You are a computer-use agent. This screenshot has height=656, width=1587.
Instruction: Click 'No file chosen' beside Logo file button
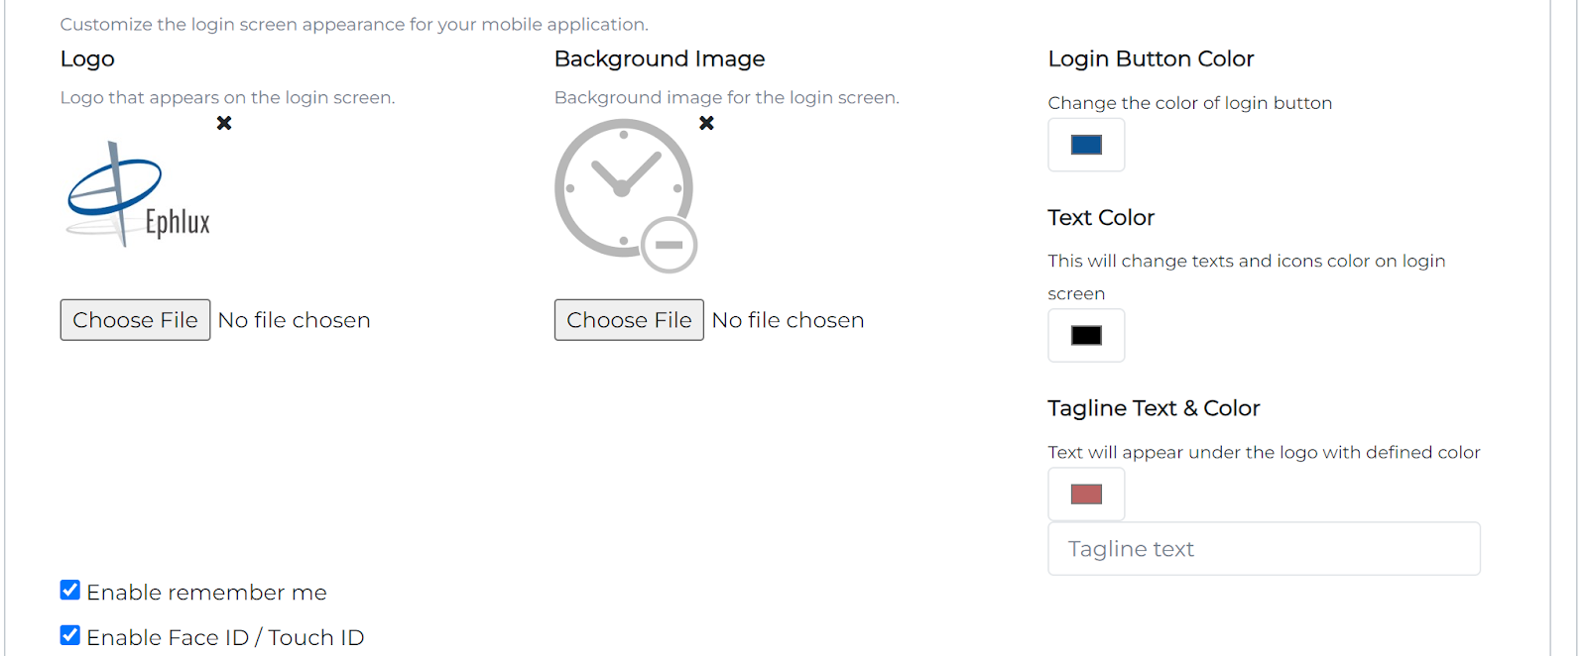(x=294, y=320)
